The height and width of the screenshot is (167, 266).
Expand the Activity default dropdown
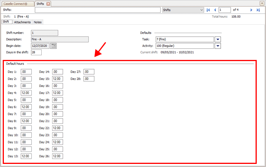(217, 46)
